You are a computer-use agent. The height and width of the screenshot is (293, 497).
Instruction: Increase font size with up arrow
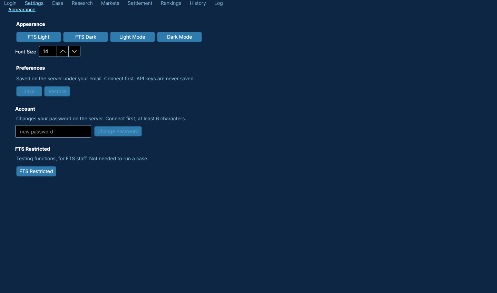[62, 51]
